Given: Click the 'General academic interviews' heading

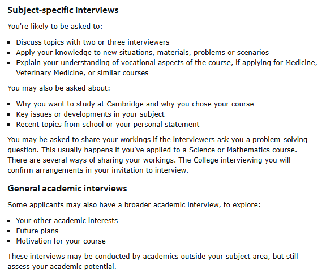Looking at the screenshot, I should [x=67, y=189].
